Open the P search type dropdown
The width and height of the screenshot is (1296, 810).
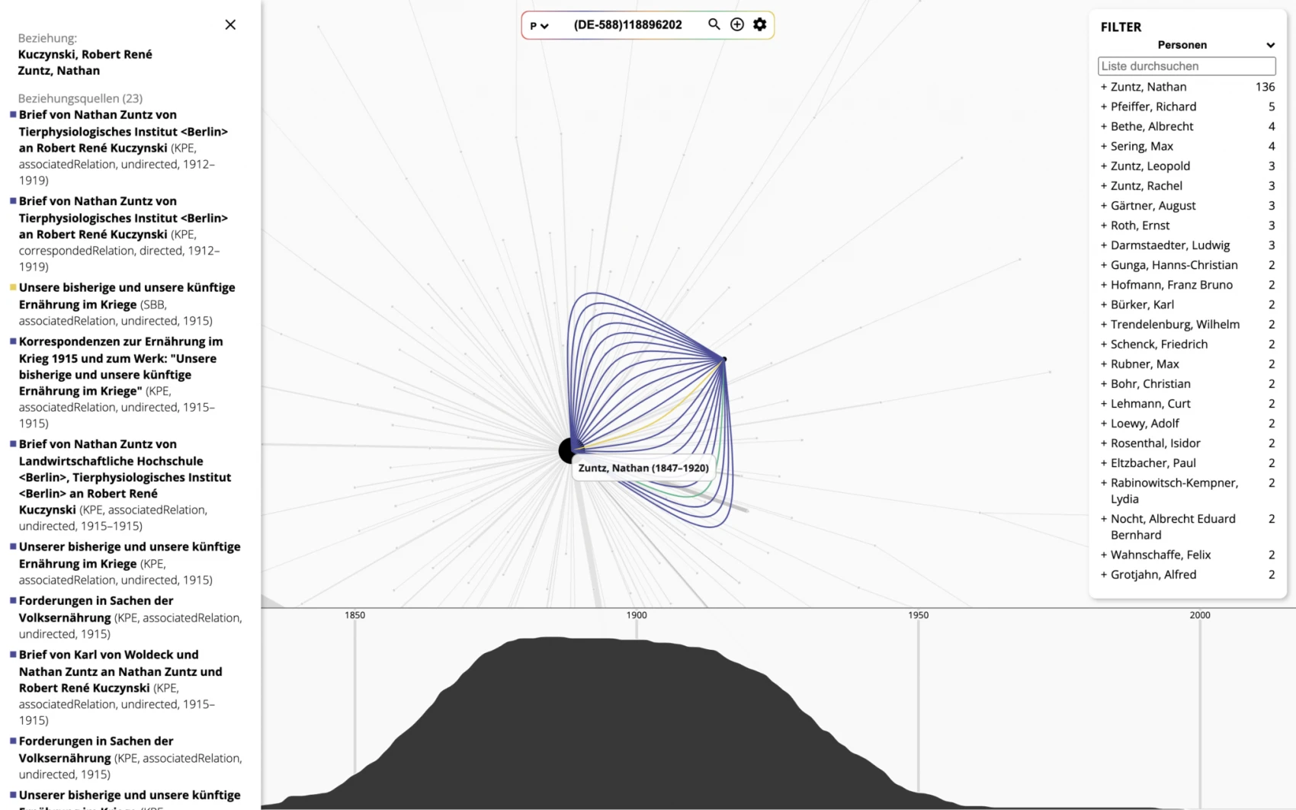point(539,26)
